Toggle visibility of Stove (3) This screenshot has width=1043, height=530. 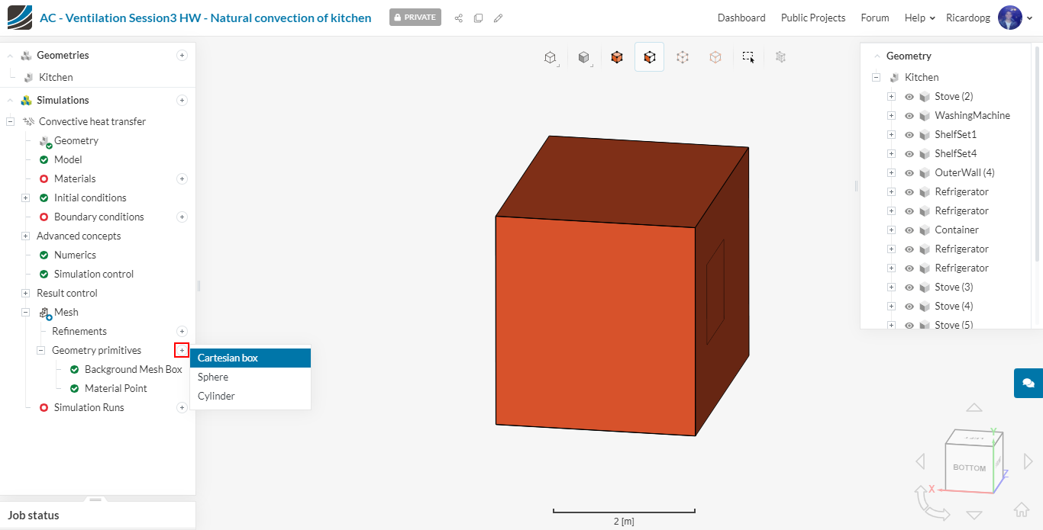[x=909, y=287]
